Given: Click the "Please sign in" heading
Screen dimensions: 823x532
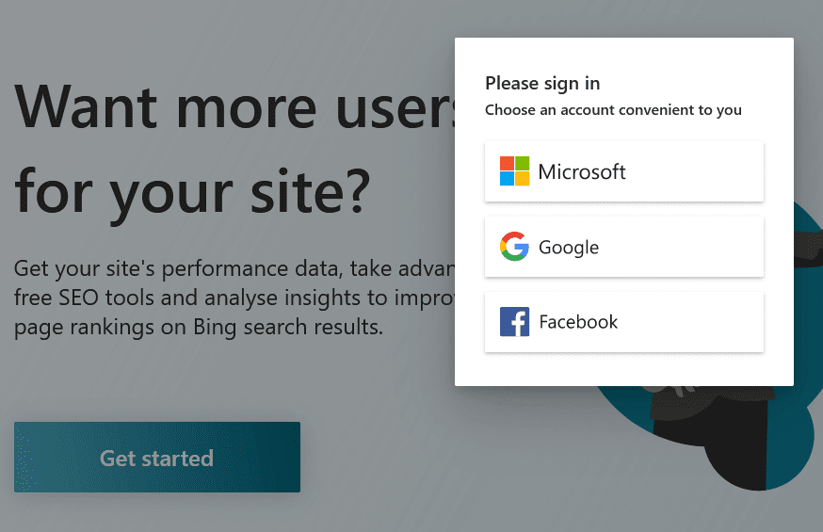Looking at the screenshot, I should (542, 83).
